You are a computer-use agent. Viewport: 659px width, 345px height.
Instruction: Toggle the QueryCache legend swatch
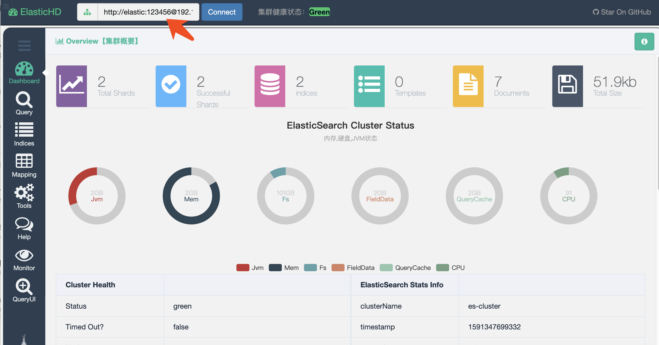[386, 268]
